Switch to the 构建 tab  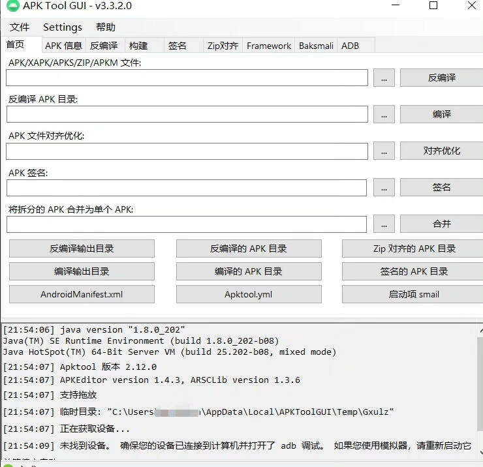click(x=144, y=46)
